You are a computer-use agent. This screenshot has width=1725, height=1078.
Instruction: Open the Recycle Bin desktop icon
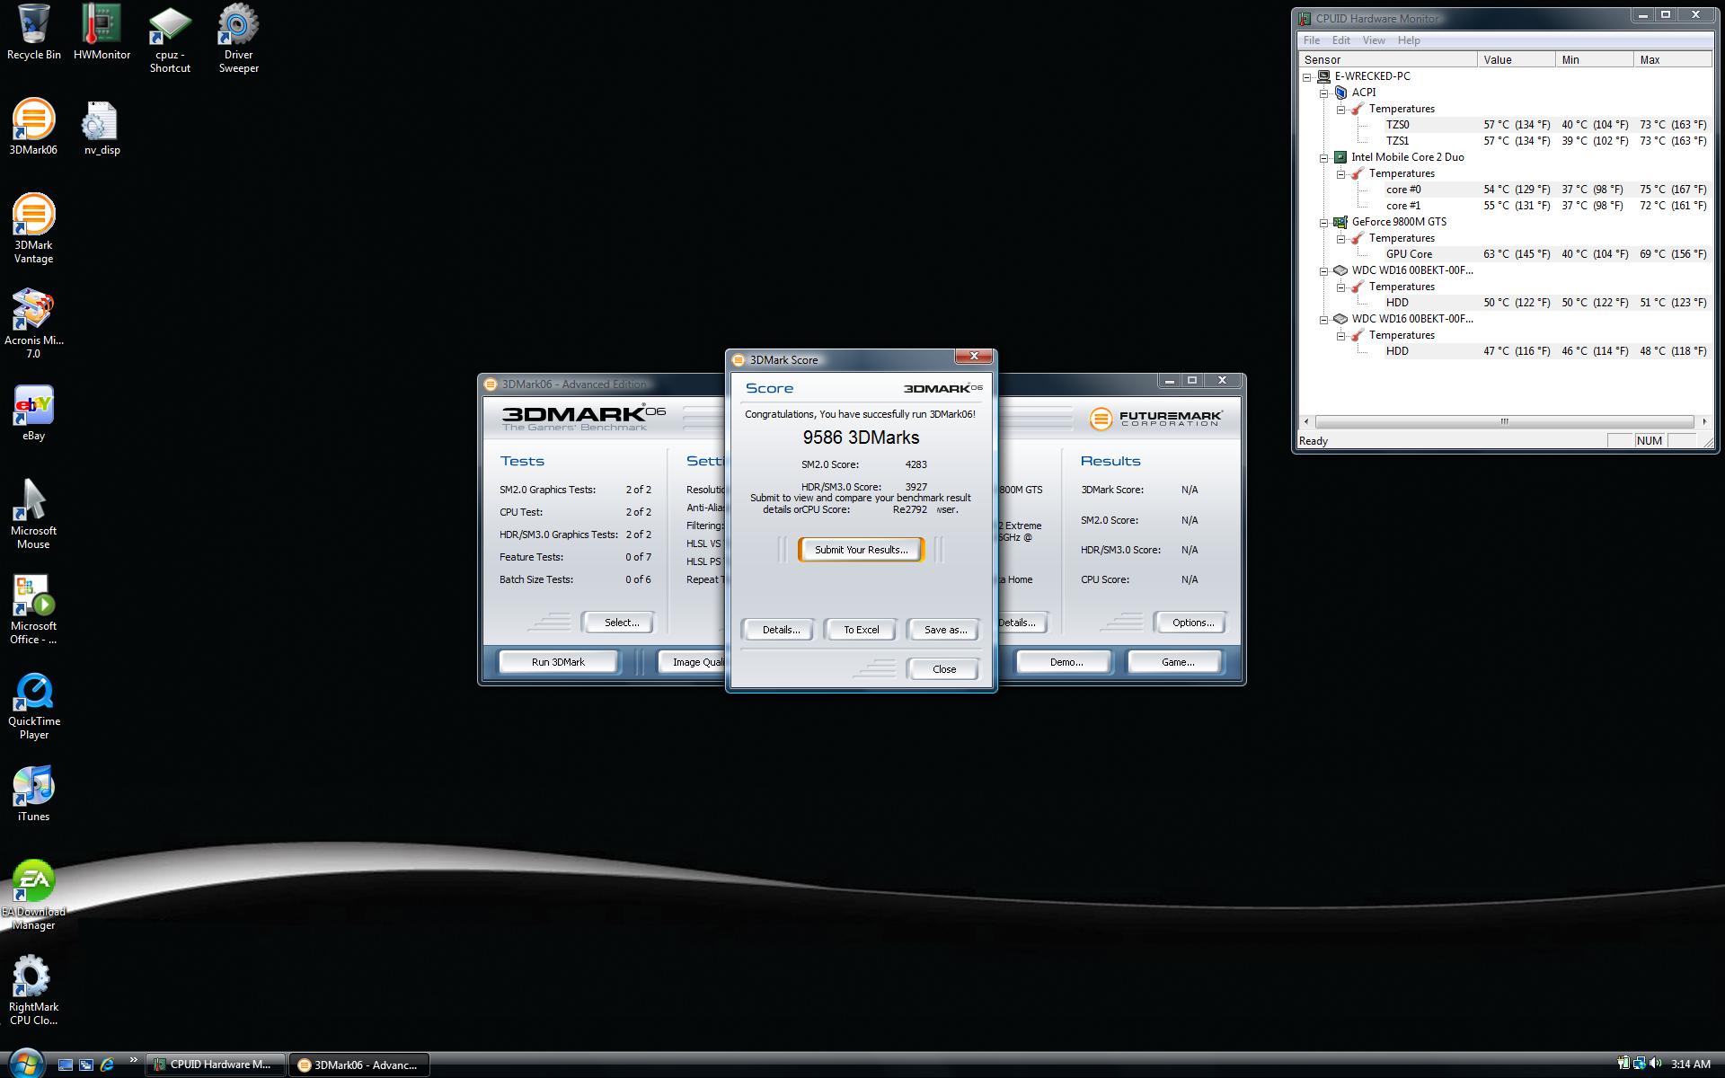click(x=33, y=32)
